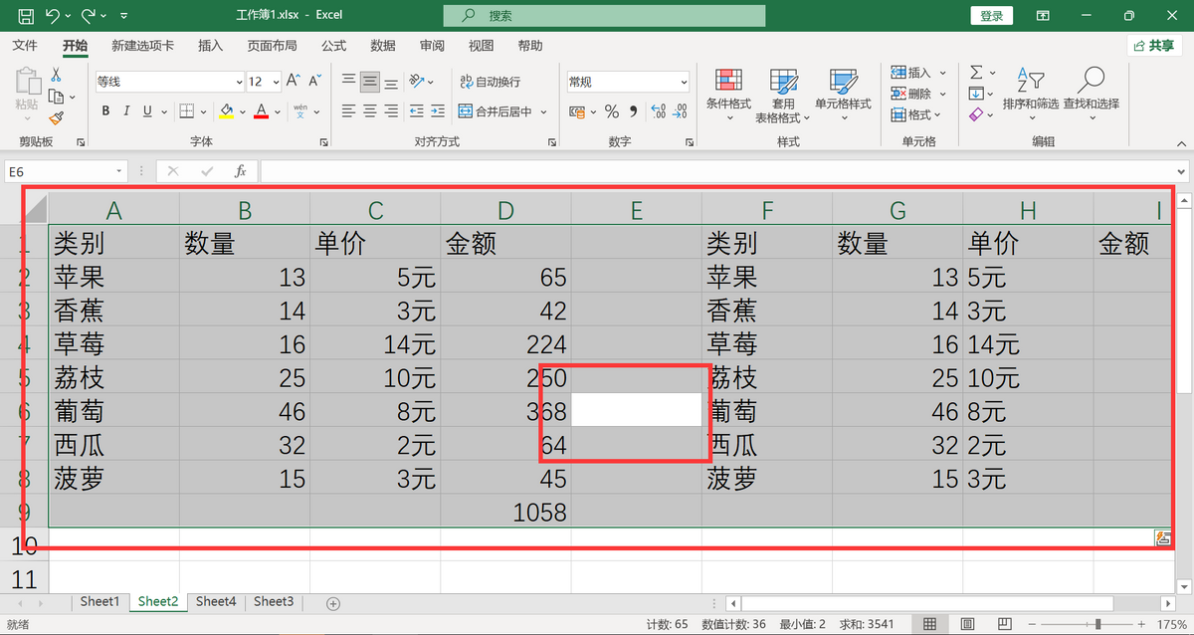Undo the last action
Screen dimensions: 1194x635
[52, 16]
